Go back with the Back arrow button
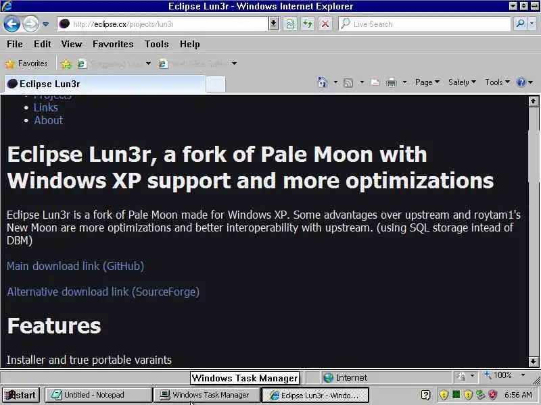Viewport: 541px width, 405px height. pyautogui.click(x=11, y=24)
